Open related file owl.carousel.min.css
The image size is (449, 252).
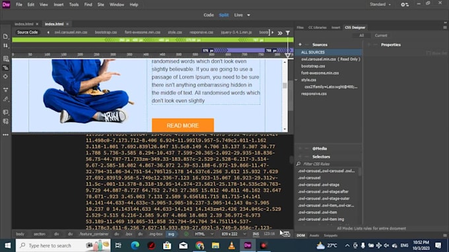coord(71,32)
